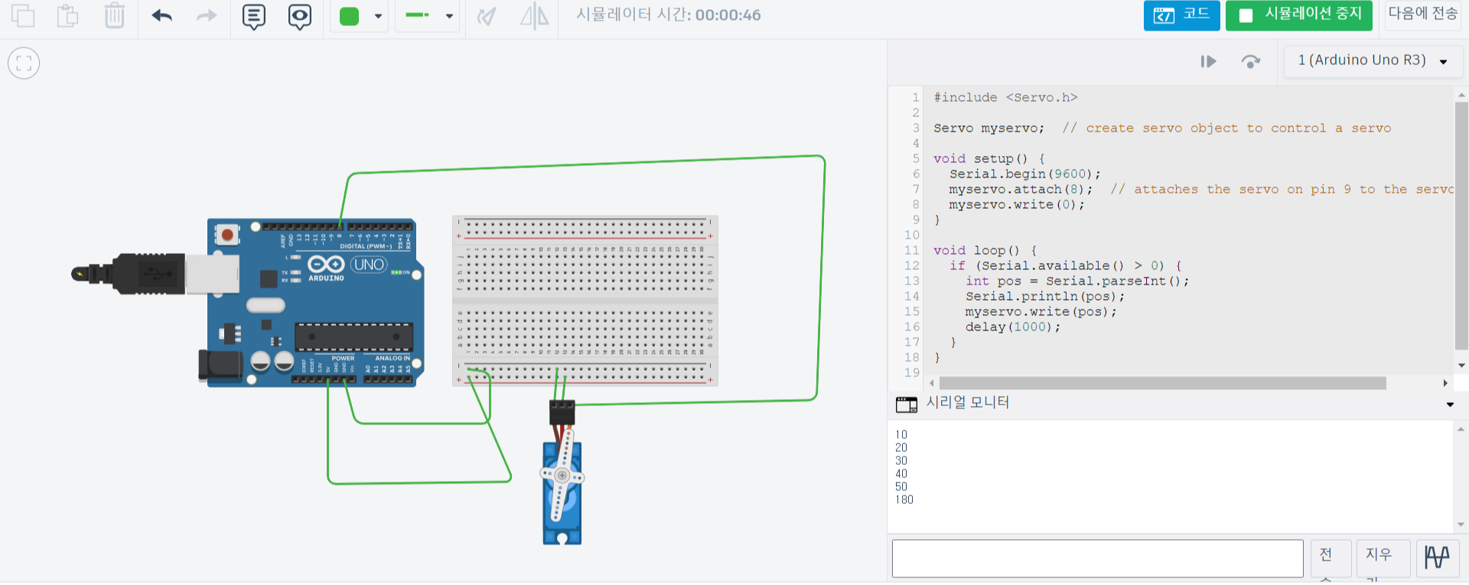Image resolution: width=1469 pixels, height=585 pixels.
Task: Click the code editor vertical scrollbar
Action: 1461,226
